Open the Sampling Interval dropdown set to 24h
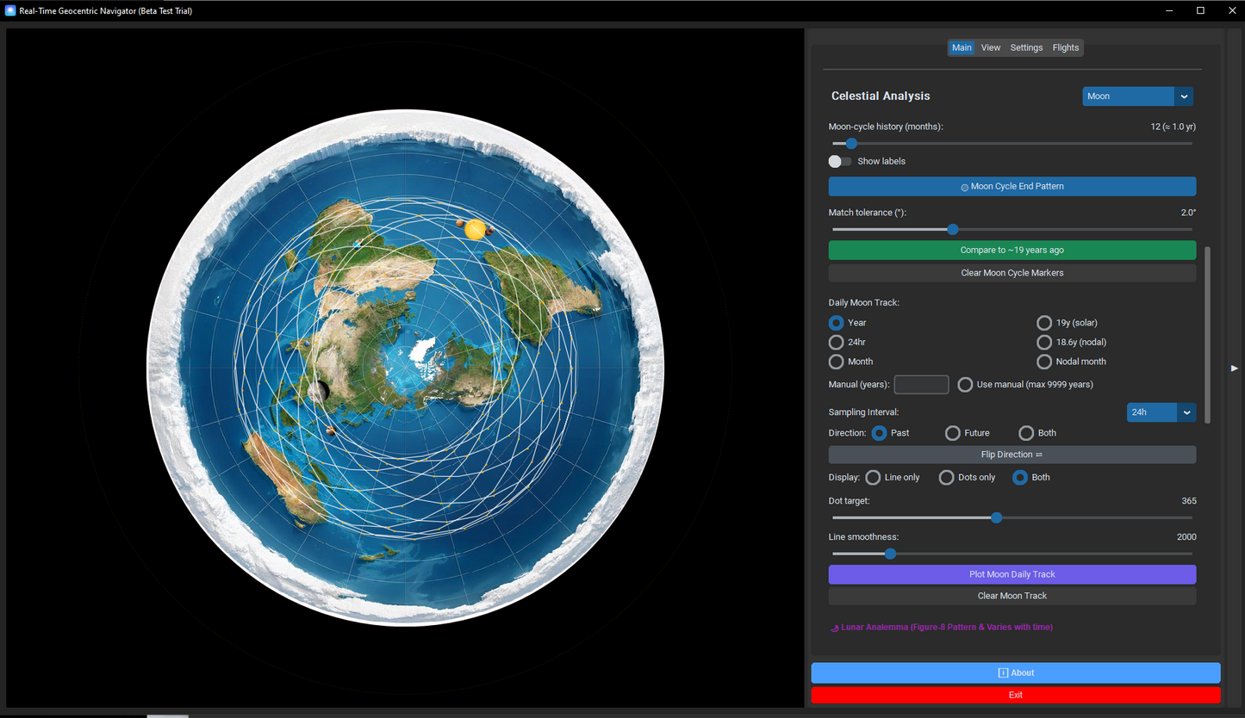The width and height of the screenshot is (1245, 718). point(1155,412)
